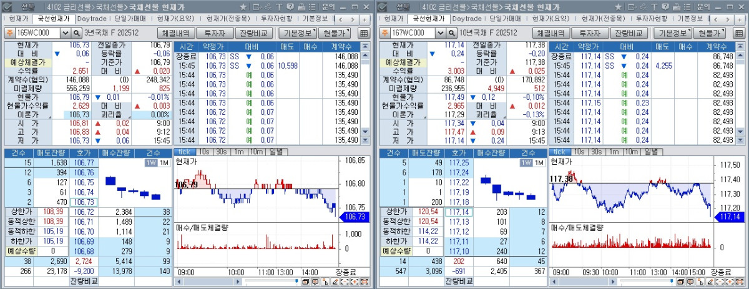
Task: Print the left window using printer icon
Action: 301,6
